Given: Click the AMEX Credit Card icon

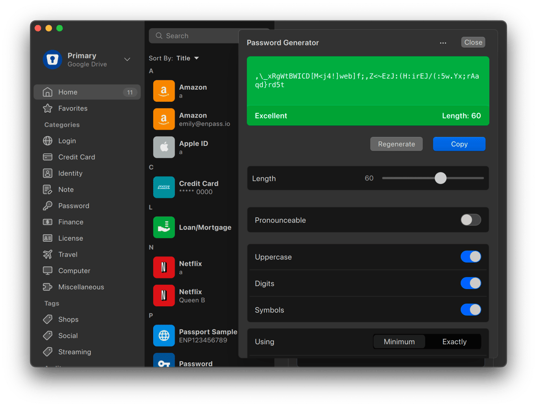Looking at the screenshot, I should [164, 187].
